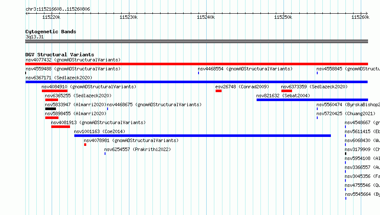
Task: Open the nsv4084910 gnomAD label
Action: click(89, 87)
